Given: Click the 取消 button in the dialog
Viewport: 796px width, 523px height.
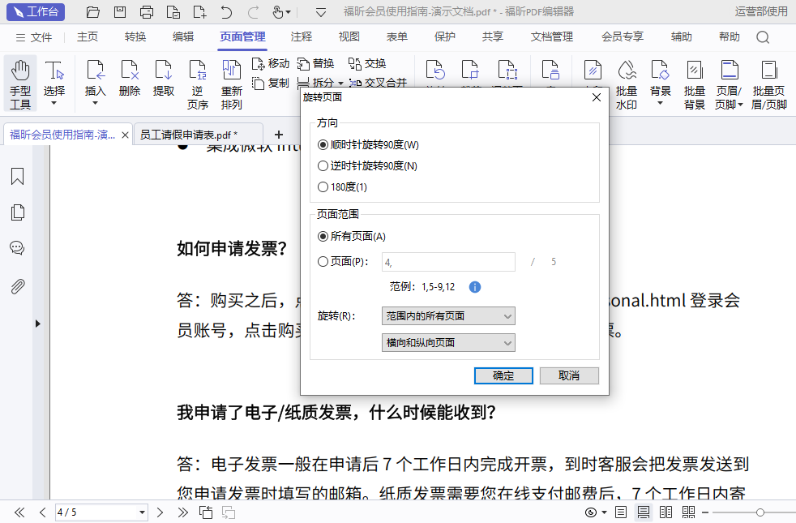Looking at the screenshot, I should pyautogui.click(x=569, y=375).
